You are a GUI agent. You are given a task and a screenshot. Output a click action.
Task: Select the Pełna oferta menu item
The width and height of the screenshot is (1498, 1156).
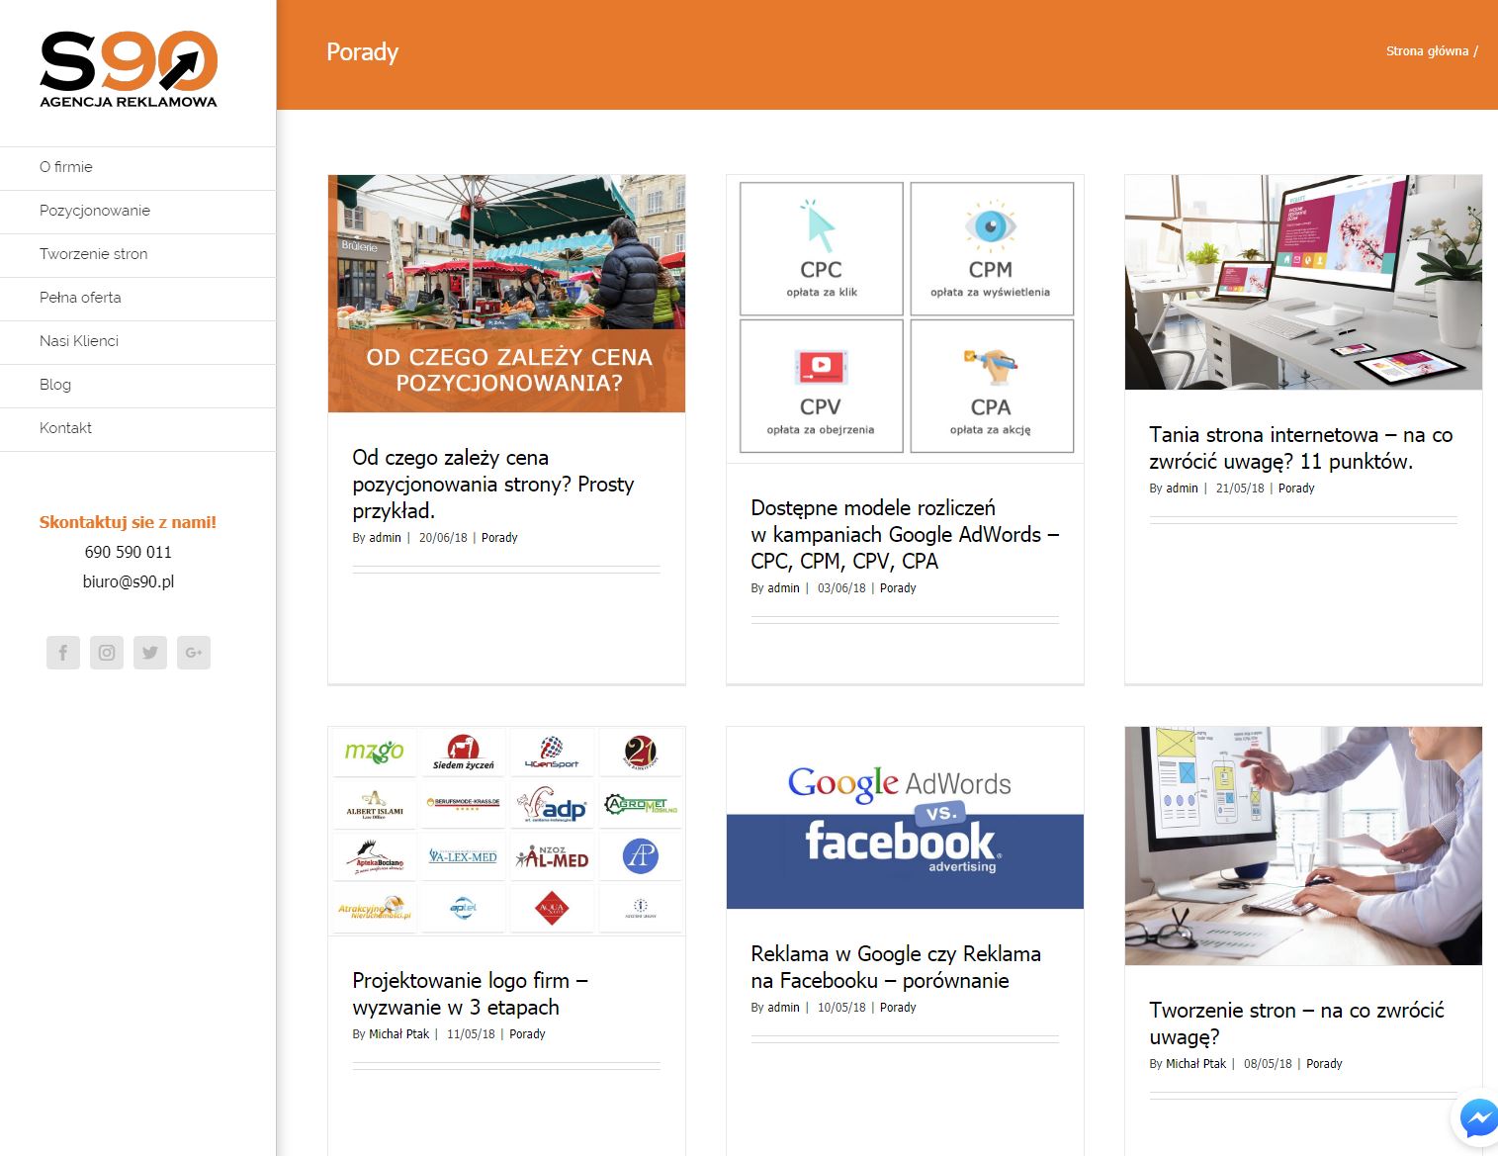coord(137,298)
